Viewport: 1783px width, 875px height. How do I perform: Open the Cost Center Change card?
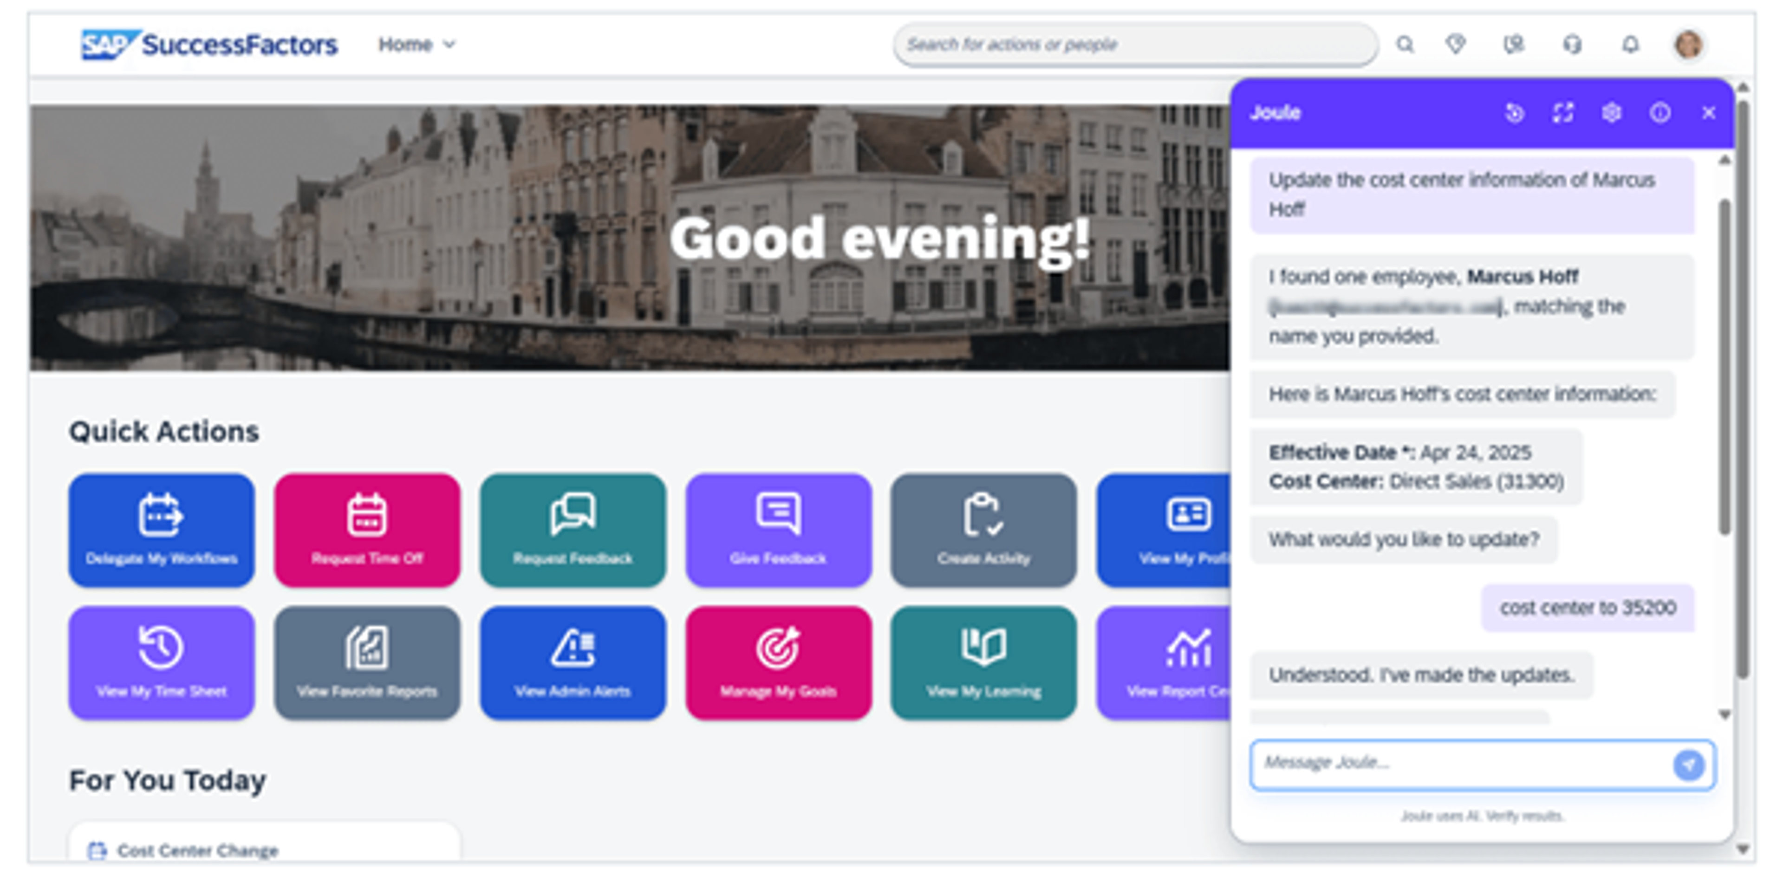(x=264, y=842)
